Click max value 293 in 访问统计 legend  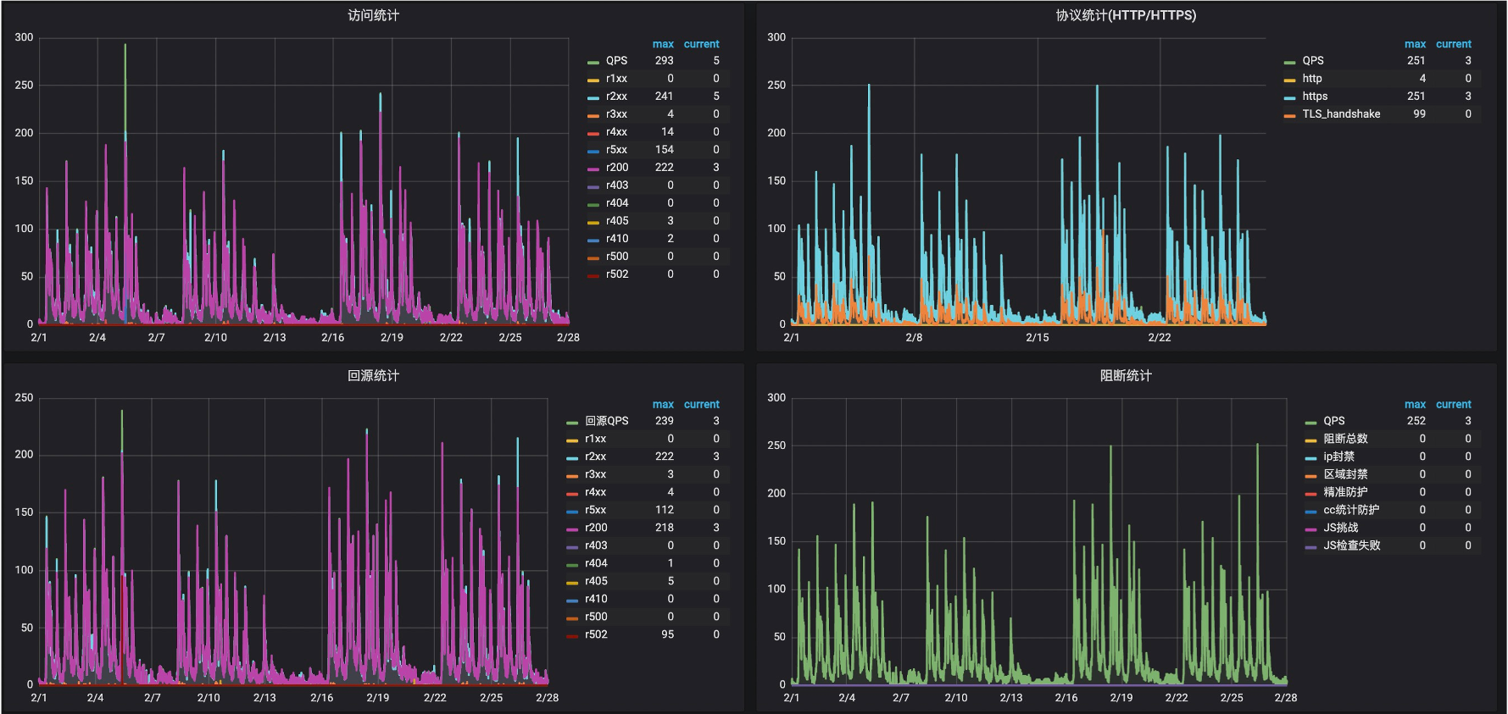pyautogui.click(x=664, y=61)
